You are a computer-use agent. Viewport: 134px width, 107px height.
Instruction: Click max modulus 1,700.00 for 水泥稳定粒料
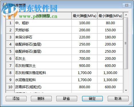coord(85,80)
